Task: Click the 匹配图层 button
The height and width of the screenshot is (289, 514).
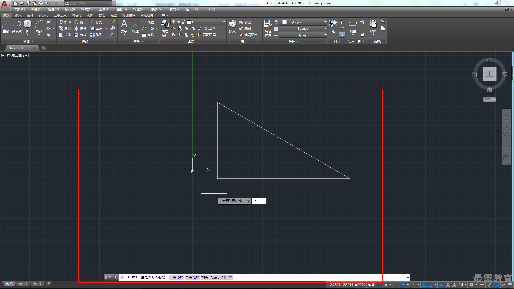Action: coord(206,35)
